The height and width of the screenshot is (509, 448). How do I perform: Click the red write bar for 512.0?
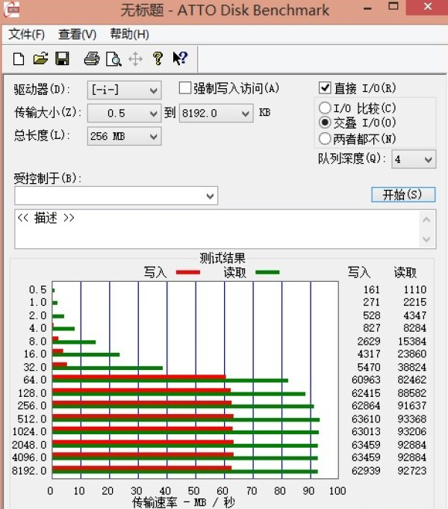click(x=143, y=416)
